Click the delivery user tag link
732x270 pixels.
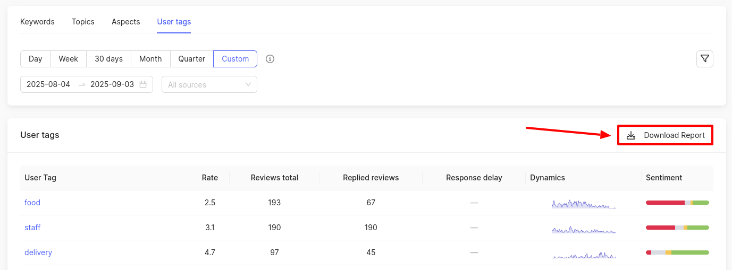(38, 252)
